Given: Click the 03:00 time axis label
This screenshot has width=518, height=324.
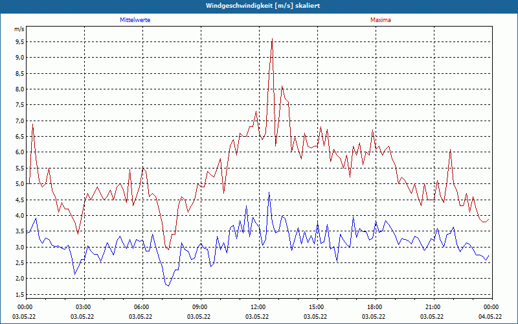Looking at the screenshot, I should click(x=82, y=307).
